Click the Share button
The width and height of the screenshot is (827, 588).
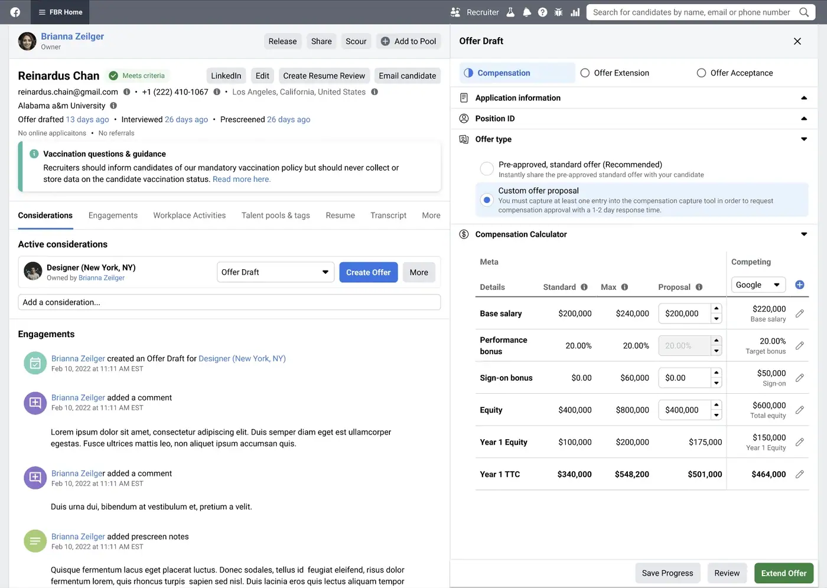click(321, 41)
